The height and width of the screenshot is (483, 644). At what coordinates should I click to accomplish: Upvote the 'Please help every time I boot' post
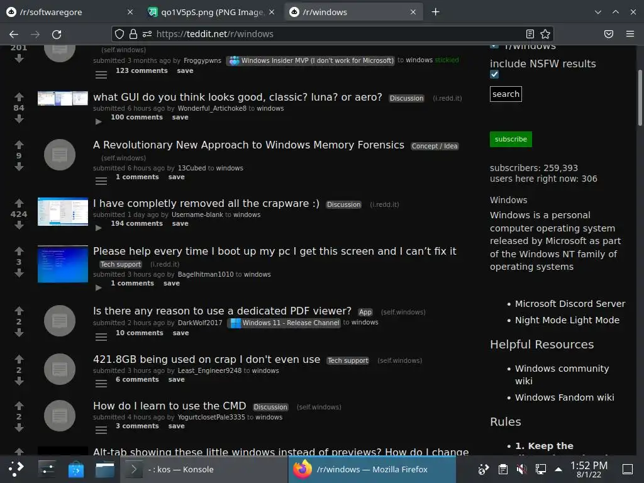click(x=19, y=251)
